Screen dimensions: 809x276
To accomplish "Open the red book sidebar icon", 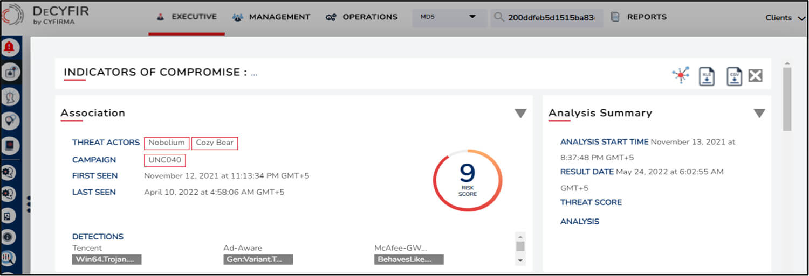I will pyautogui.click(x=9, y=145).
